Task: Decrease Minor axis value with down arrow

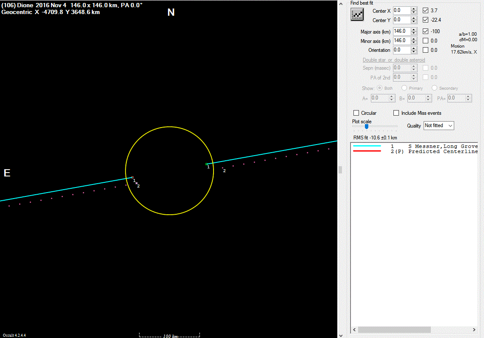Action: pyautogui.click(x=414, y=43)
